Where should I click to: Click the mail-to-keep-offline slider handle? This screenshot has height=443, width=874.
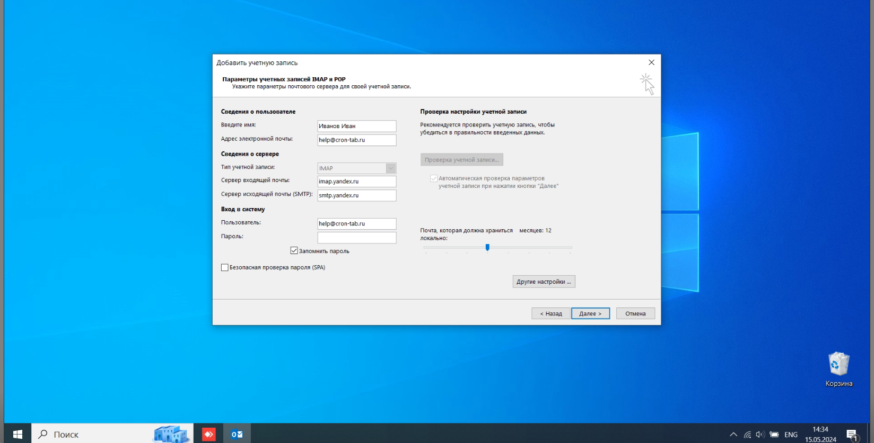[x=487, y=247]
